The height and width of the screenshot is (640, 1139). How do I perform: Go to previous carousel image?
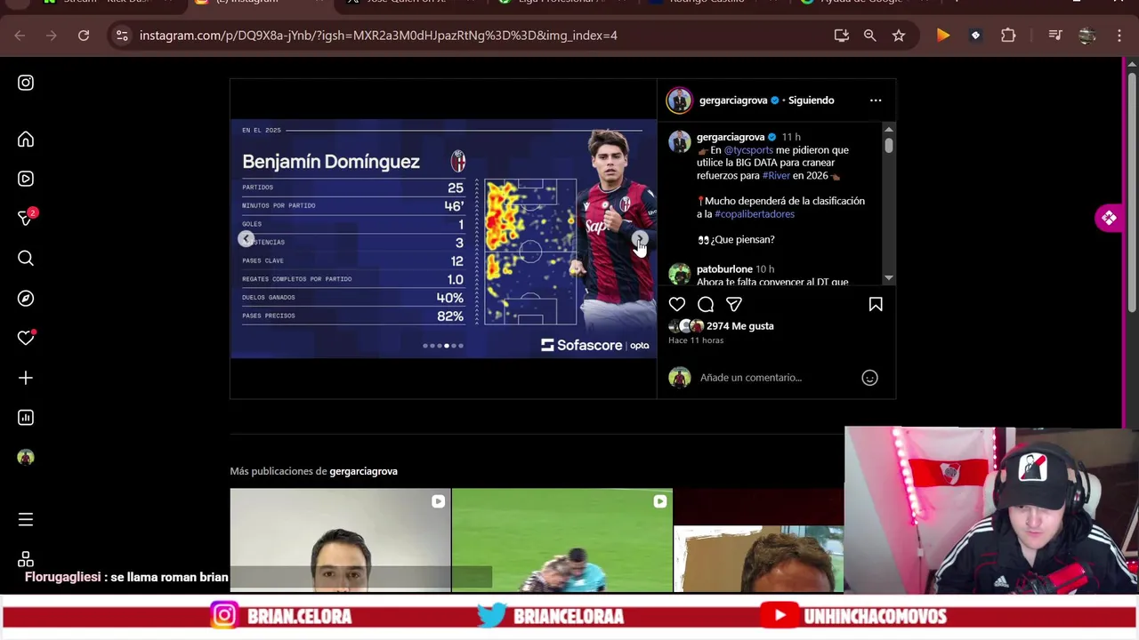pyautogui.click(x=246, y=239)
